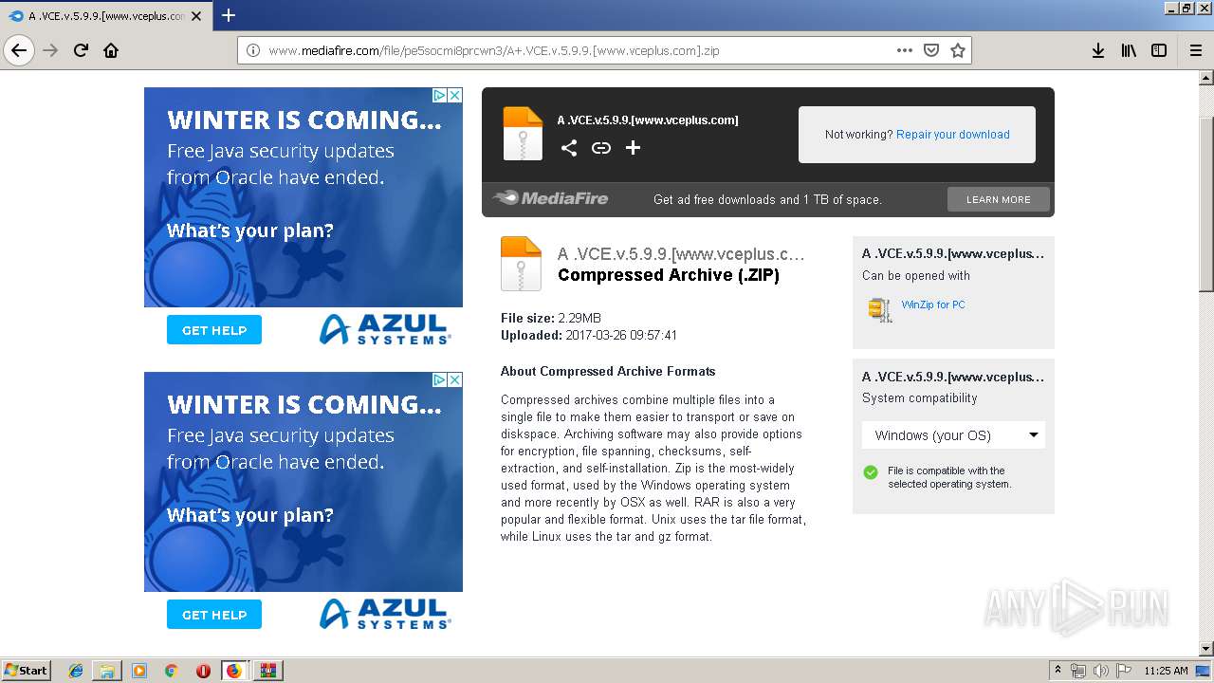Open the WinZip for PC link

click(x=933, y=305)
